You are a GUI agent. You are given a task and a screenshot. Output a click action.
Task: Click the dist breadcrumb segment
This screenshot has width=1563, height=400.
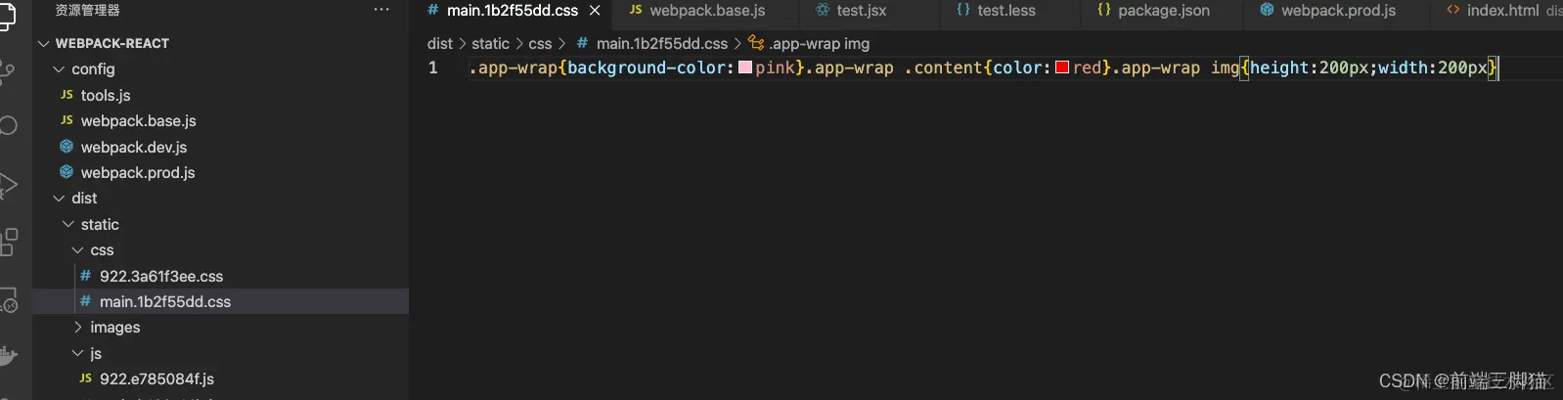click(440, 43)
